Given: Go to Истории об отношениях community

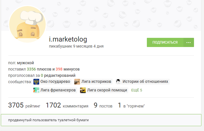Looking at the screenshot, I should [x=145, y=82].
